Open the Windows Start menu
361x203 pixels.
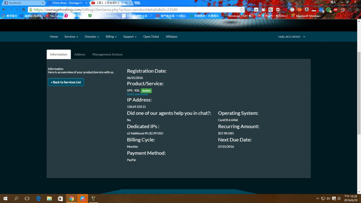click(5, 198)
